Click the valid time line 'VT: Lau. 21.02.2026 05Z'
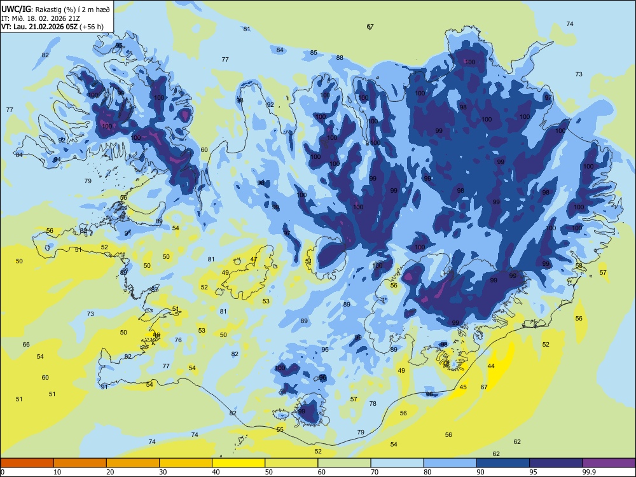The width and height of the screenshot is (636, 477). 39,27
